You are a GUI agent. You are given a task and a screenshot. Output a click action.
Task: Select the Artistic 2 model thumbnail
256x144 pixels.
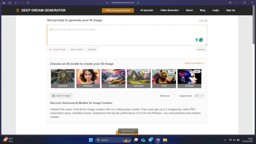(x=113, y=78)
